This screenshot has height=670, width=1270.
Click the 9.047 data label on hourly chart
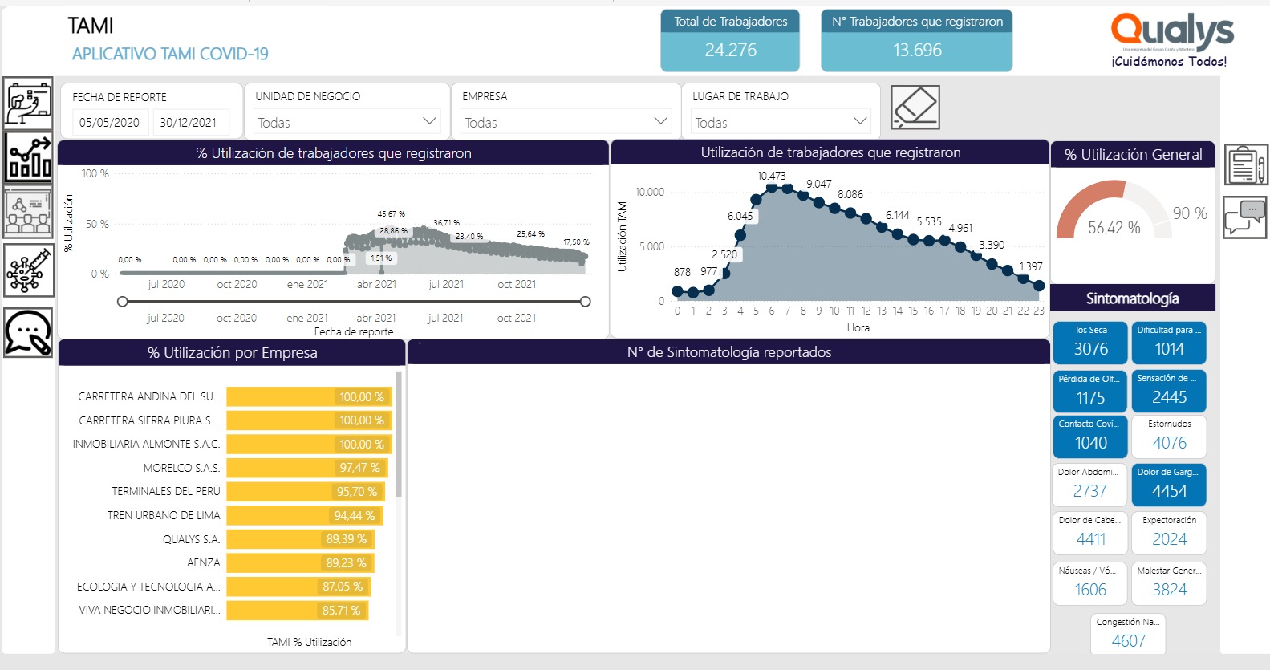click(x=818, y=184)
